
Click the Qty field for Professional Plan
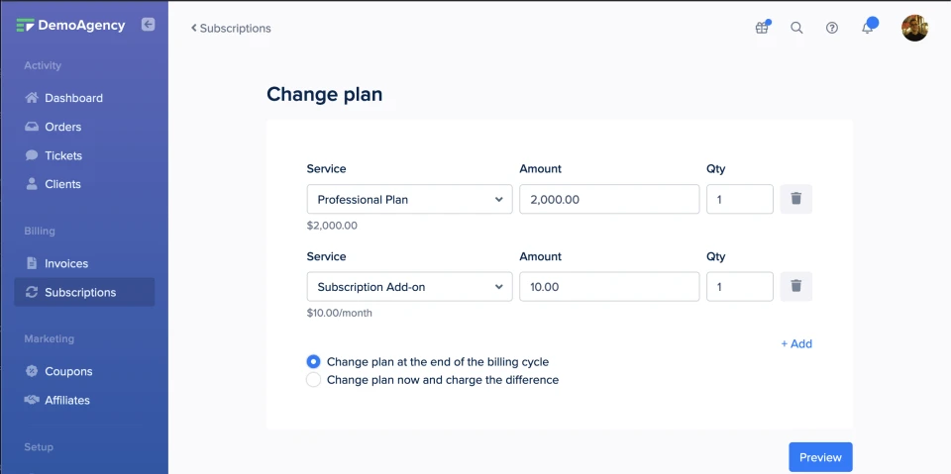pos(740,199)
